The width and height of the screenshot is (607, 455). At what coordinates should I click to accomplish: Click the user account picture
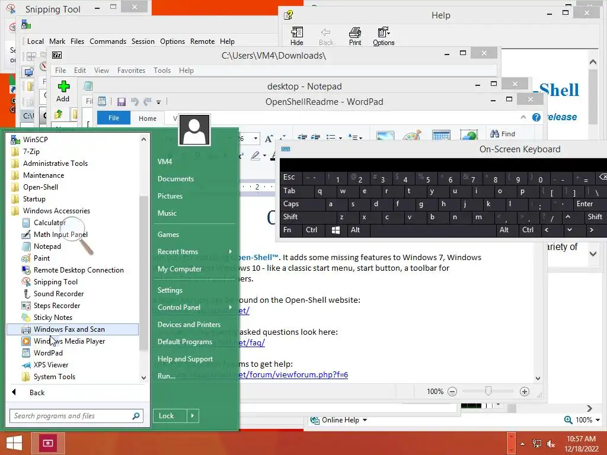[194, 130]
